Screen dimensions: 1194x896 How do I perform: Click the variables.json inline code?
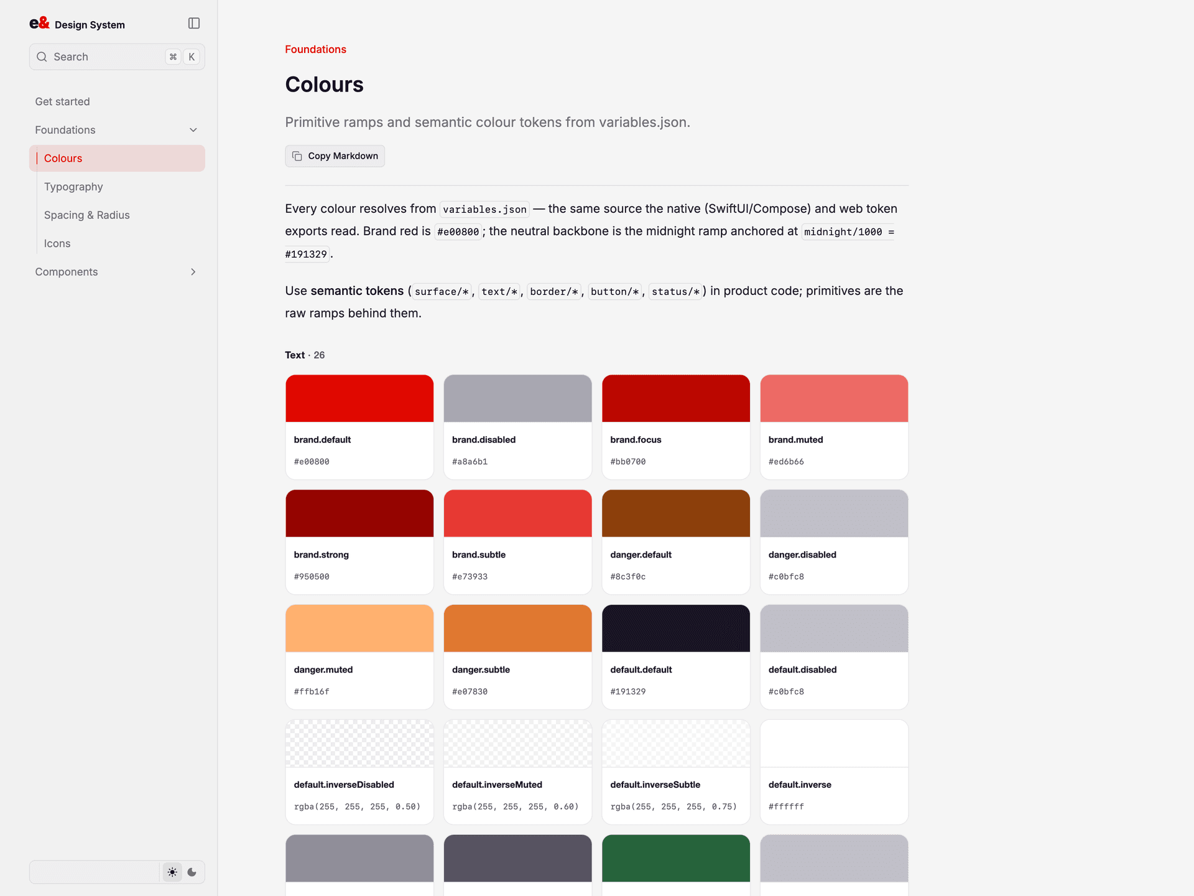coord(484,210)
